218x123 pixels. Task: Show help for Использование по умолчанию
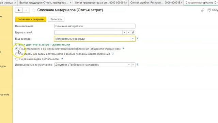(x=137, y=65)
